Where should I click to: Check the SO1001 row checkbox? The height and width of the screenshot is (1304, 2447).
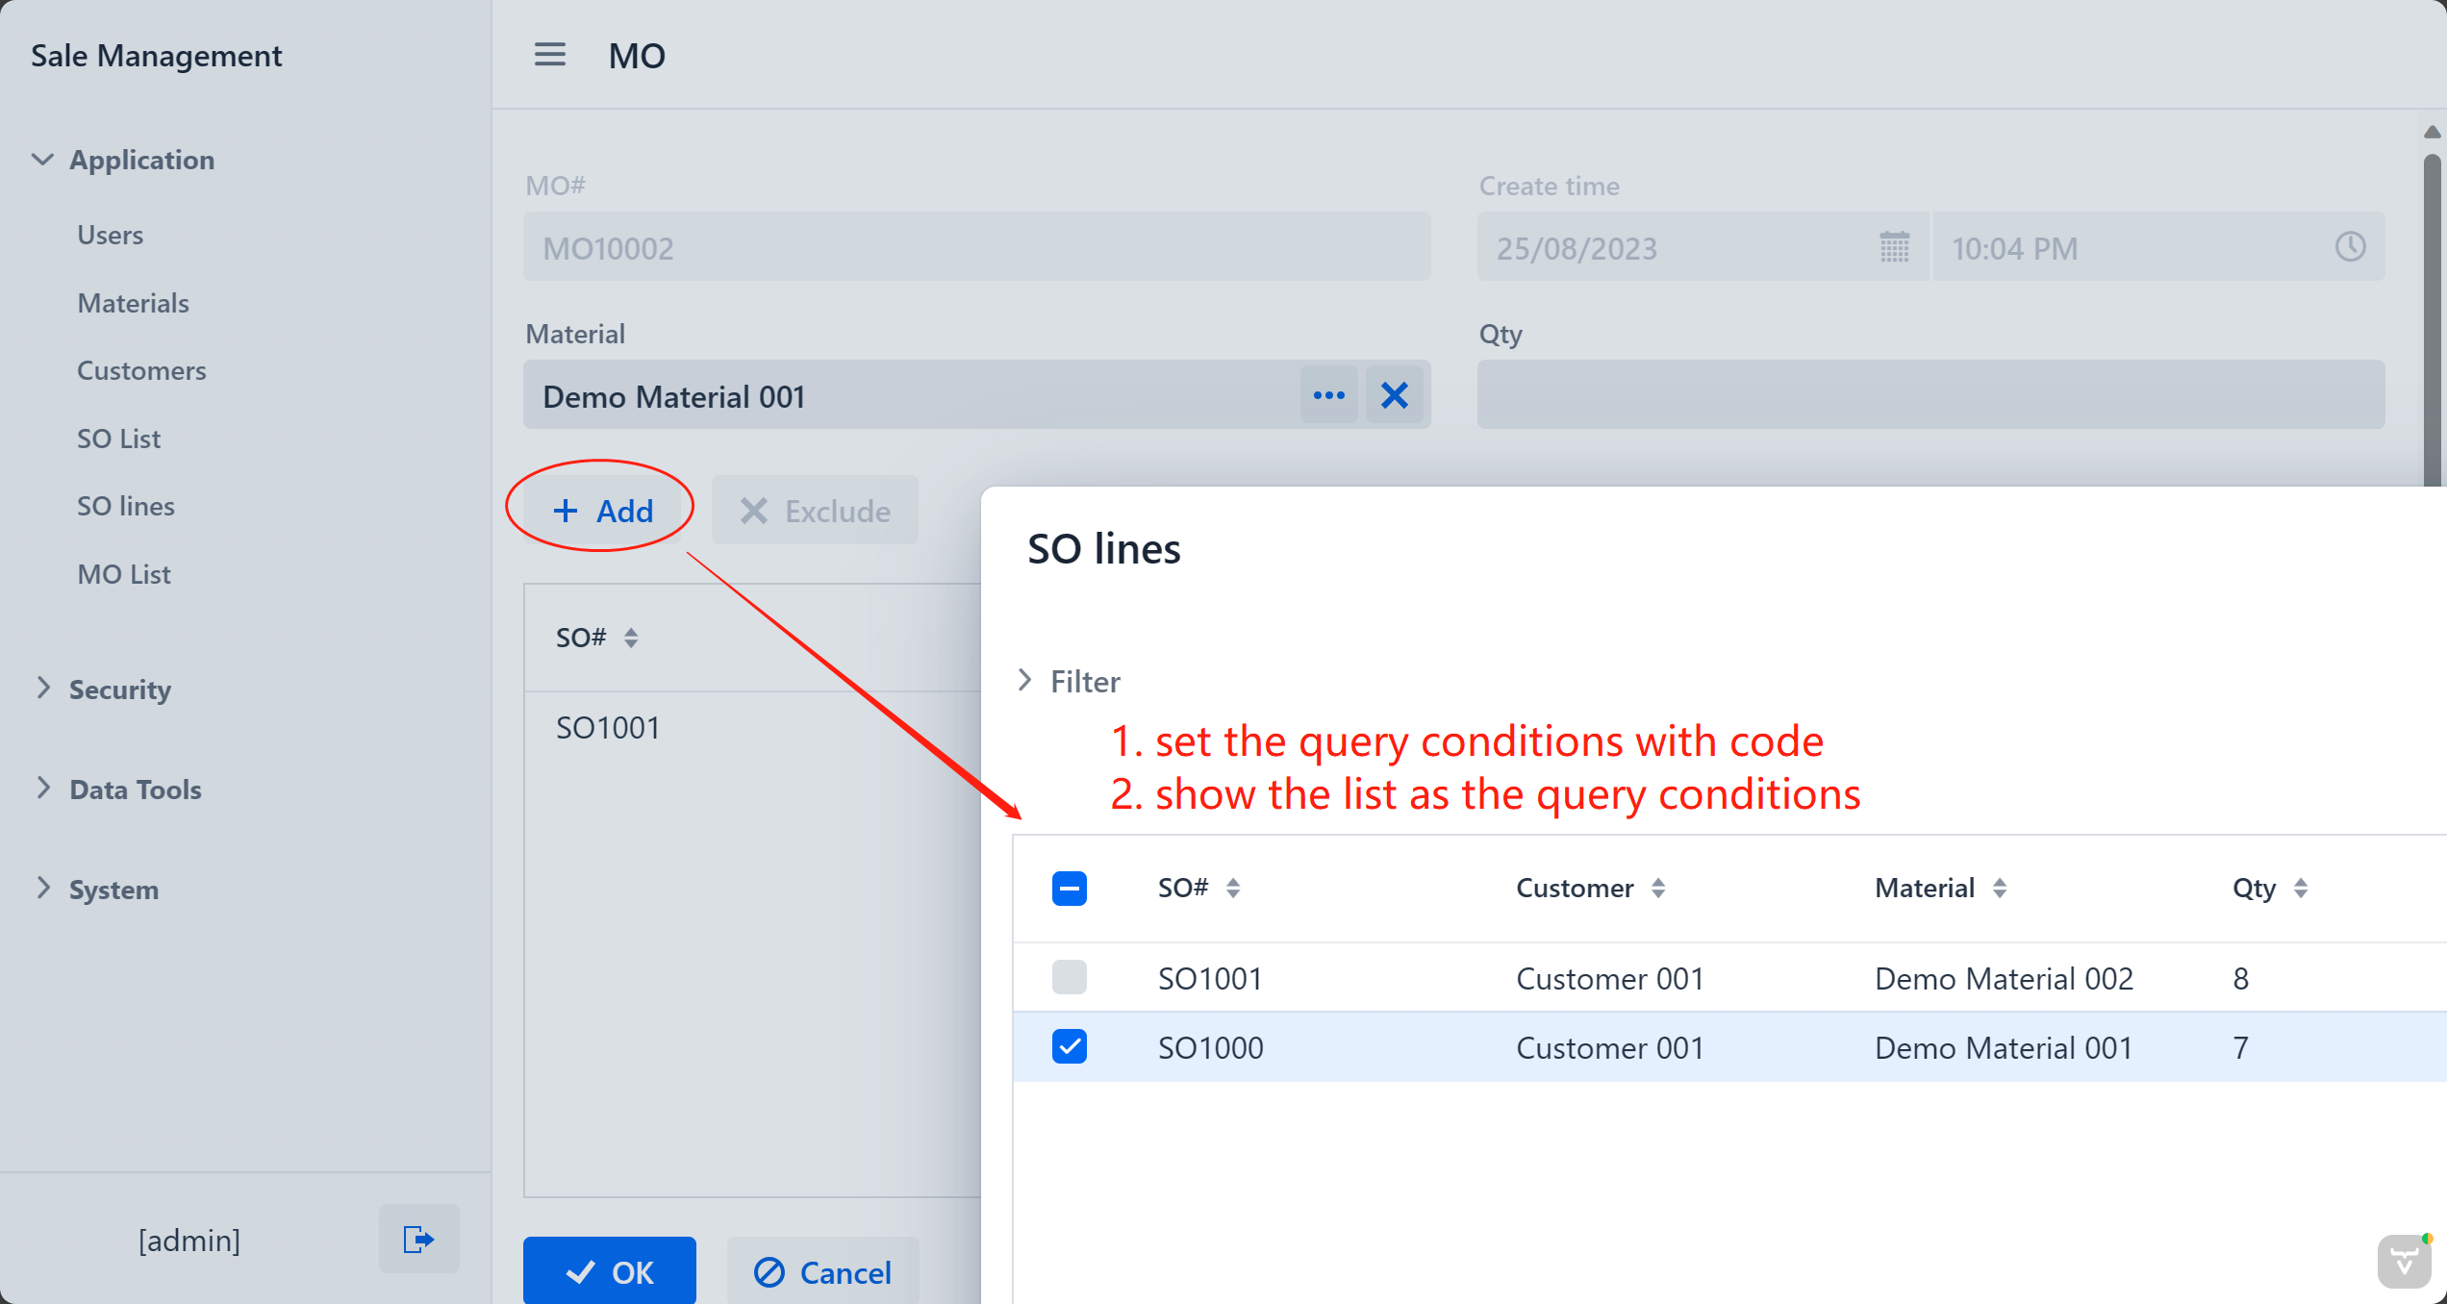pyautogui.click(x=1069, y=977)
